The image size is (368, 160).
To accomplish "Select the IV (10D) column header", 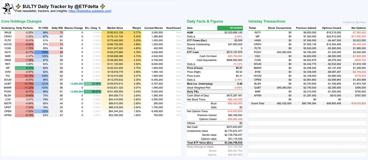I will (43, 28).
